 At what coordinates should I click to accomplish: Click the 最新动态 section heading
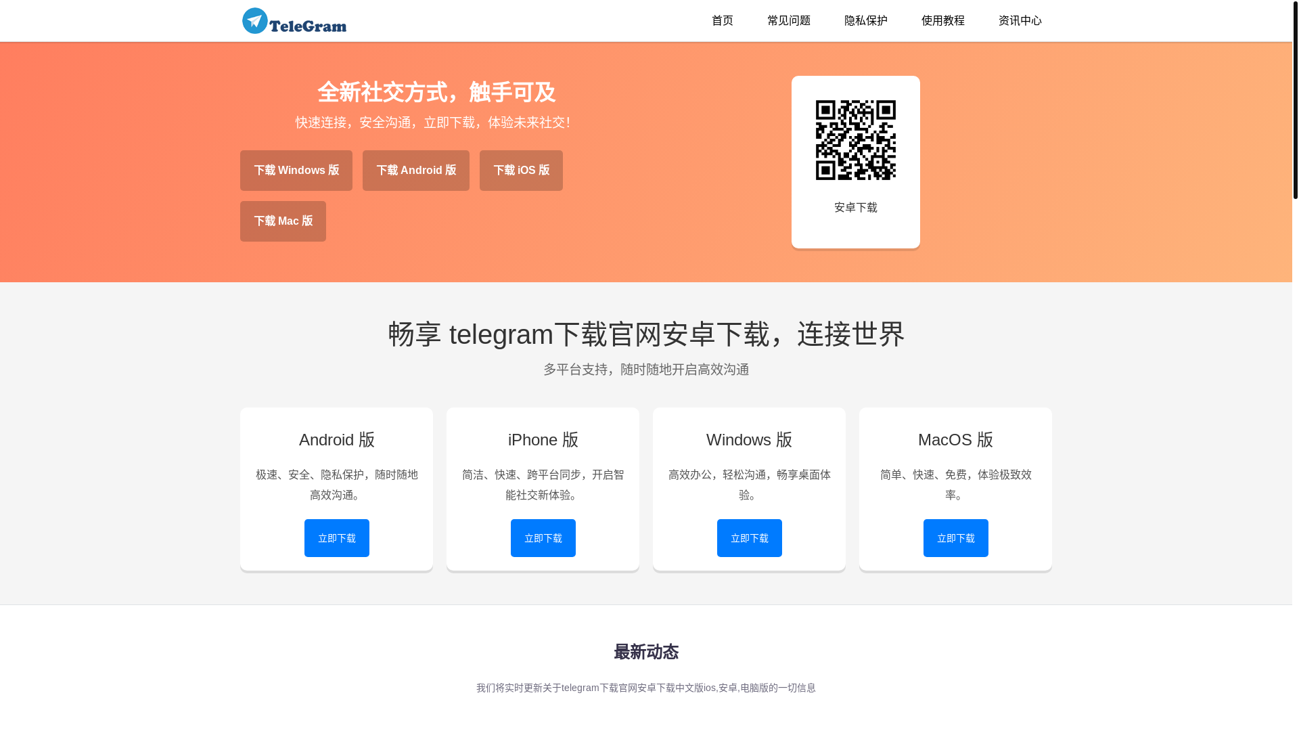646,652
